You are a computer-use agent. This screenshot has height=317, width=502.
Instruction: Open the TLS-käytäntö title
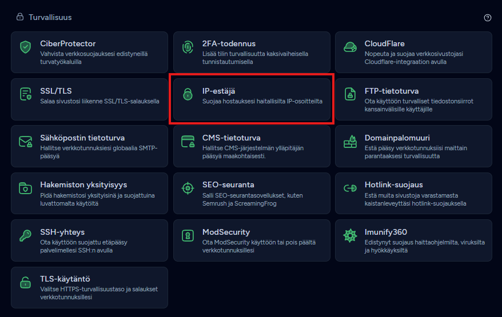pyautogui.click(x=65, y=279)
